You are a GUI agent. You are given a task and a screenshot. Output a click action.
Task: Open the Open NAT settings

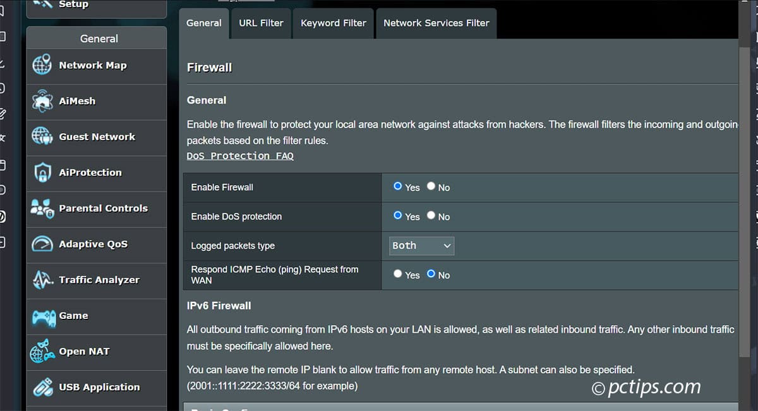pos(43,352)
